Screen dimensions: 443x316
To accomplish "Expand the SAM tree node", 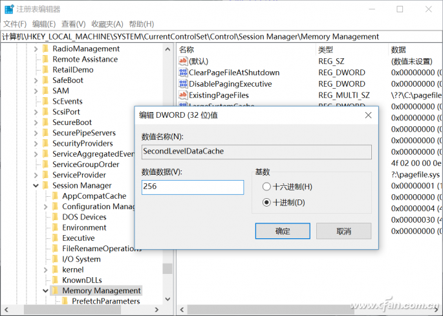I will (x=36, y=91).
